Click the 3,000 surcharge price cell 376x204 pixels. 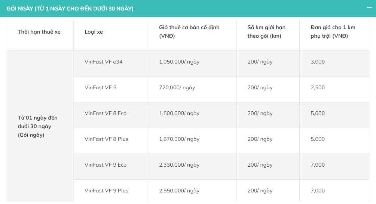click(318, 62)
